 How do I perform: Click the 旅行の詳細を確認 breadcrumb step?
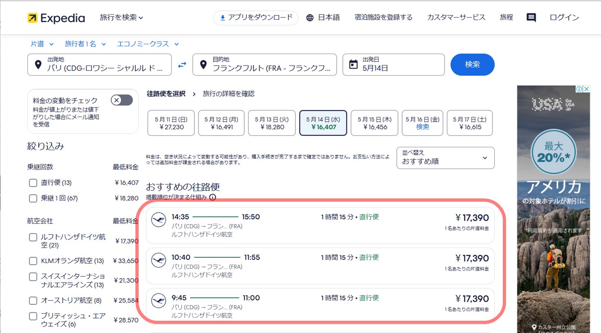pyautogui.click(x=229, y=94)
